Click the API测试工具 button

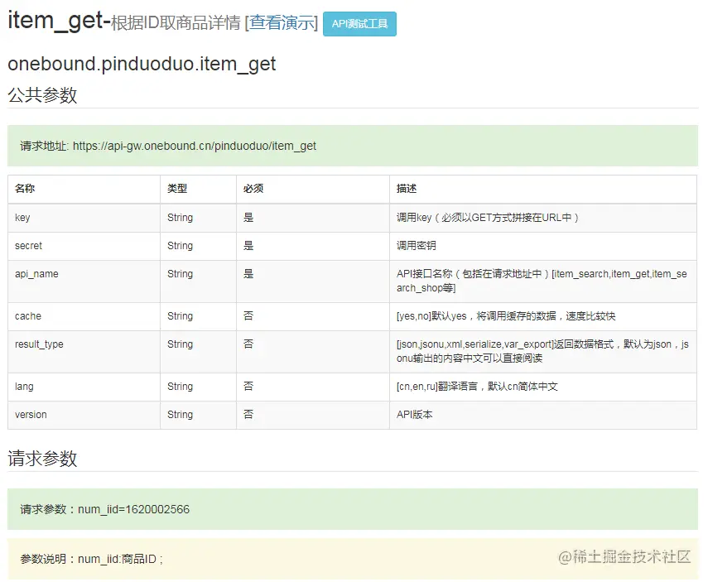click(359, 24)
